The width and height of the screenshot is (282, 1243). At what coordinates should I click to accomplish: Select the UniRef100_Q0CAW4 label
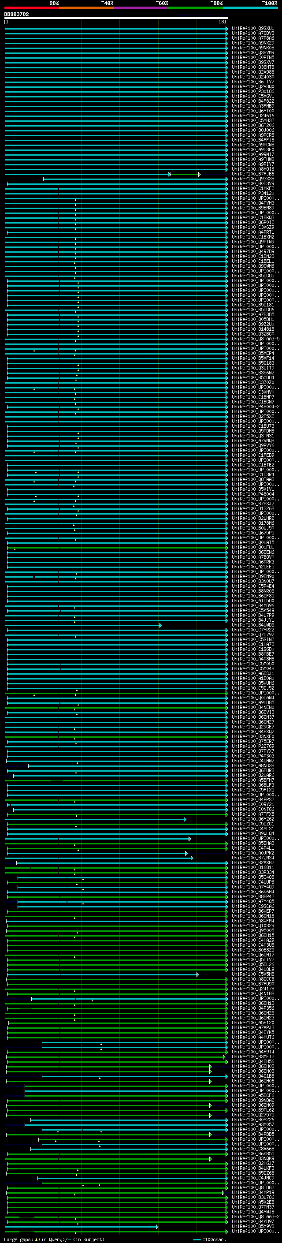click(x=253, y=698)
